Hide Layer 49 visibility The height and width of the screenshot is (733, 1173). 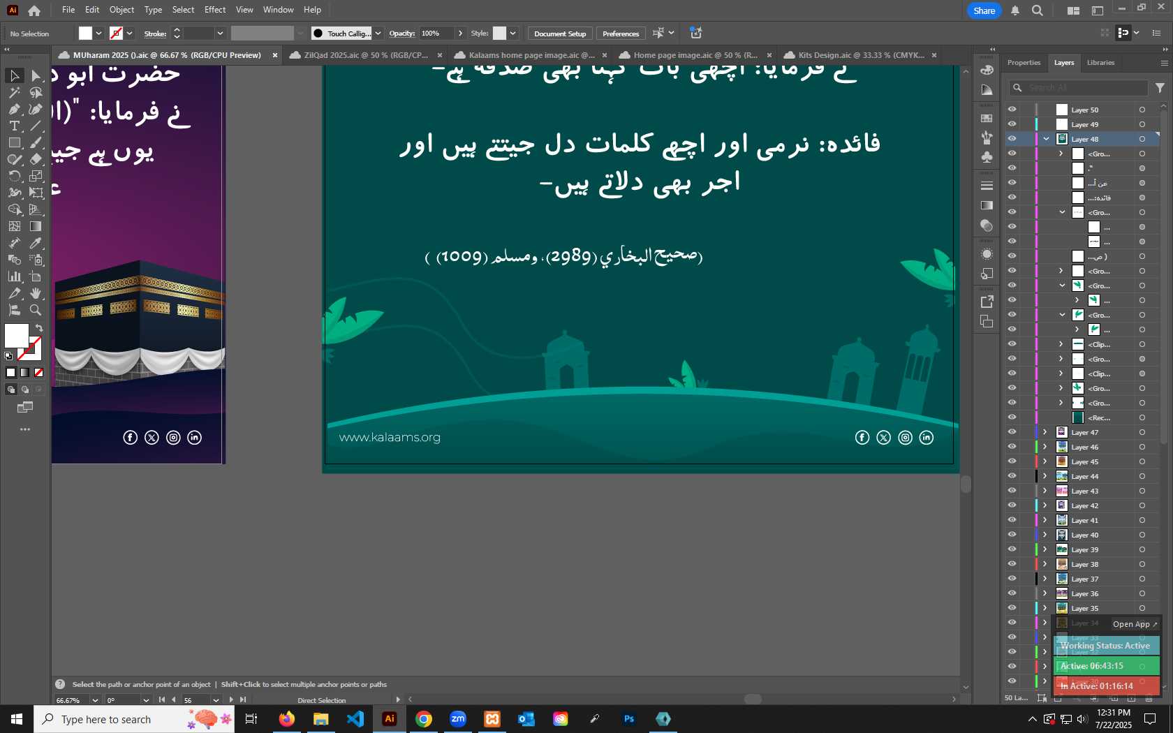click(1012, 124)
